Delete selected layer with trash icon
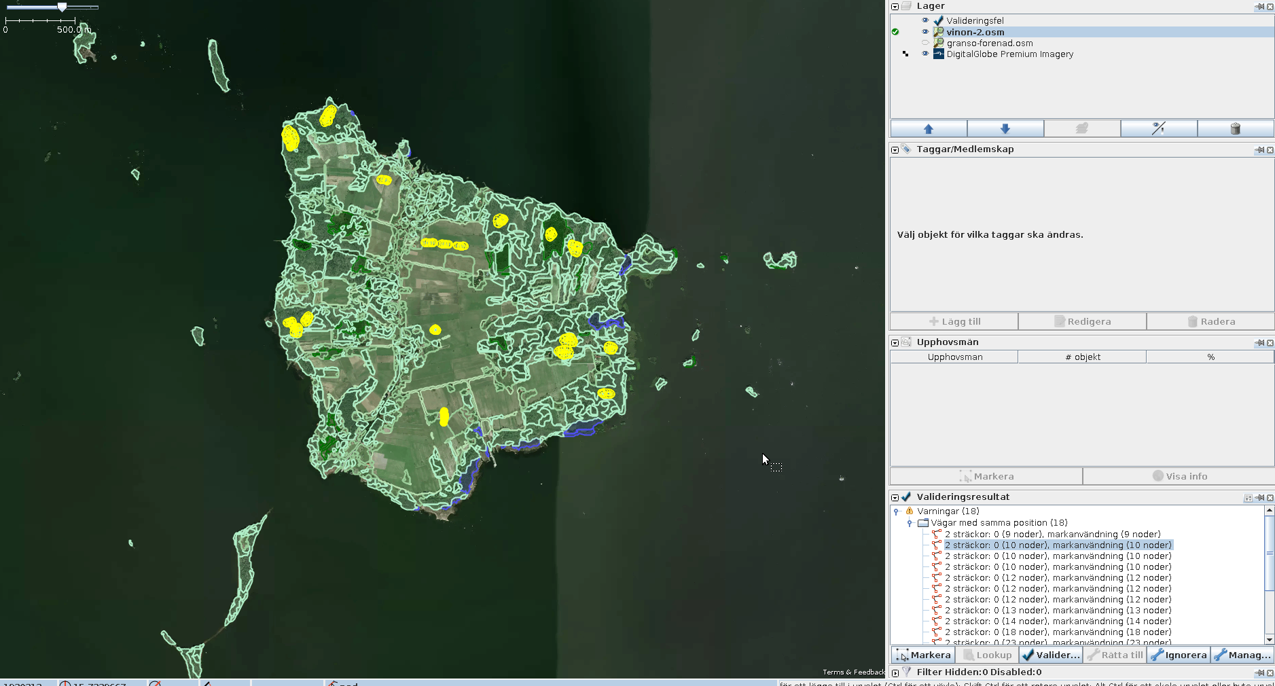Screen dimensions: 1275x686 tap(1235, 129)
